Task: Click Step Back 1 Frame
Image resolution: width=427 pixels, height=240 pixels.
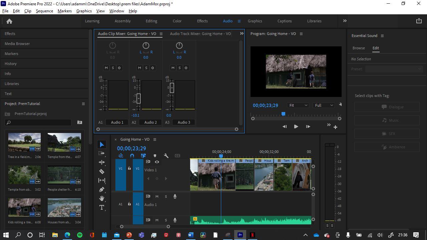Action: [285, 127]
